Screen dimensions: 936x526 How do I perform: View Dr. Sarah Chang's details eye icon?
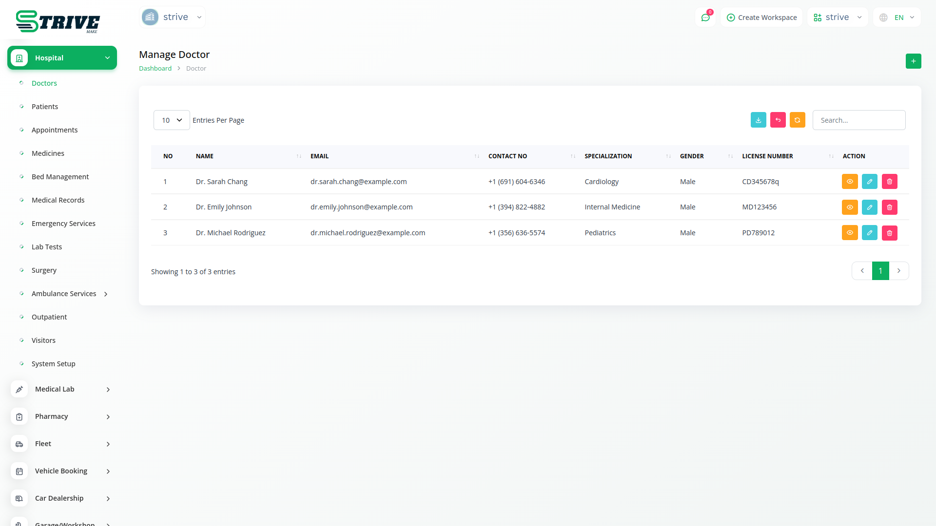[849, 182]
